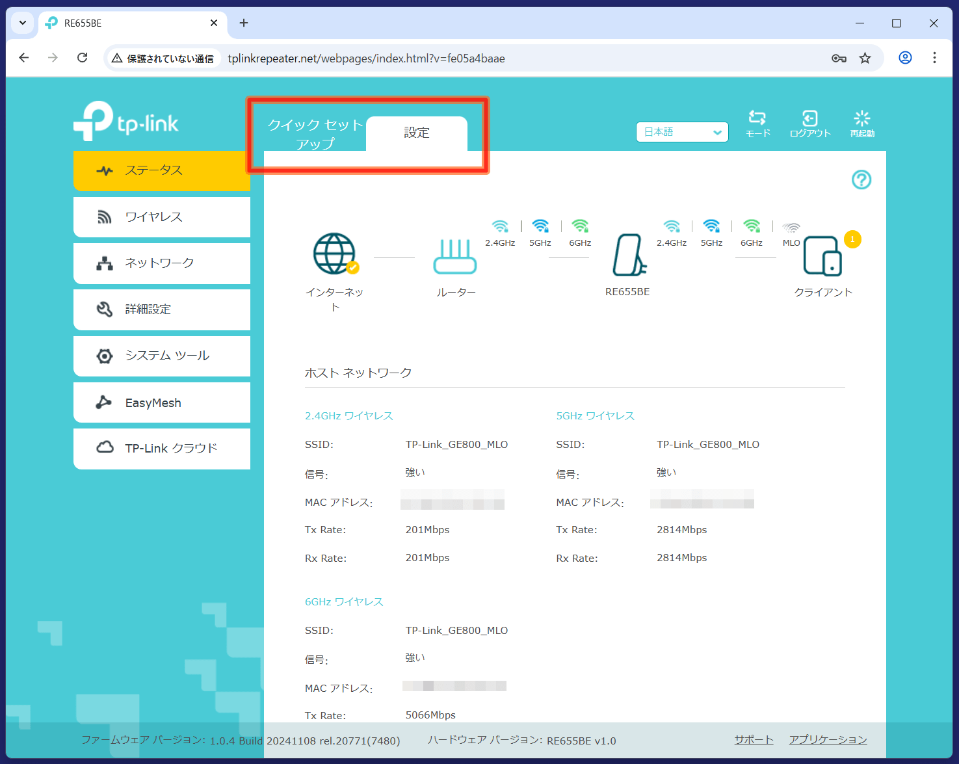Bookmark this page with star icon
959x764 pixels.
pyautogui.click(x=865, y=59)
